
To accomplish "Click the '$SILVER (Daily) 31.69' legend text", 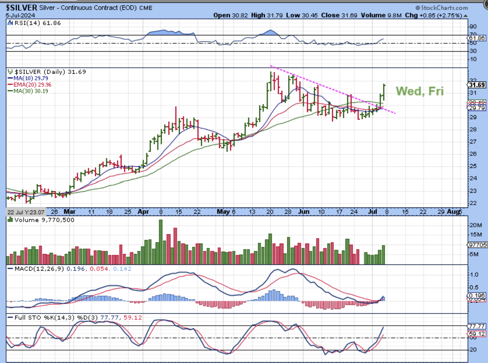I will [x=50, y=72].
